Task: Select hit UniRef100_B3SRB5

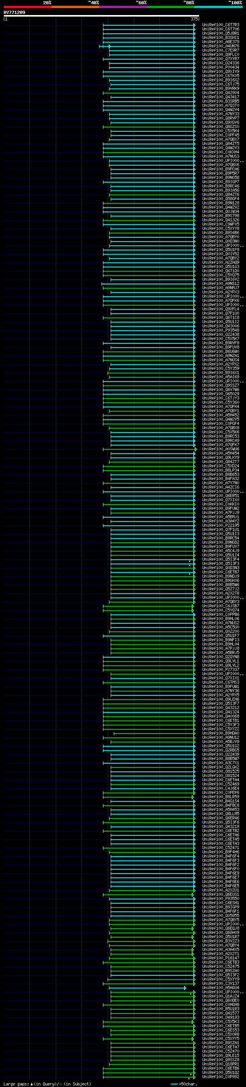Action: click(x=220, y=101)
